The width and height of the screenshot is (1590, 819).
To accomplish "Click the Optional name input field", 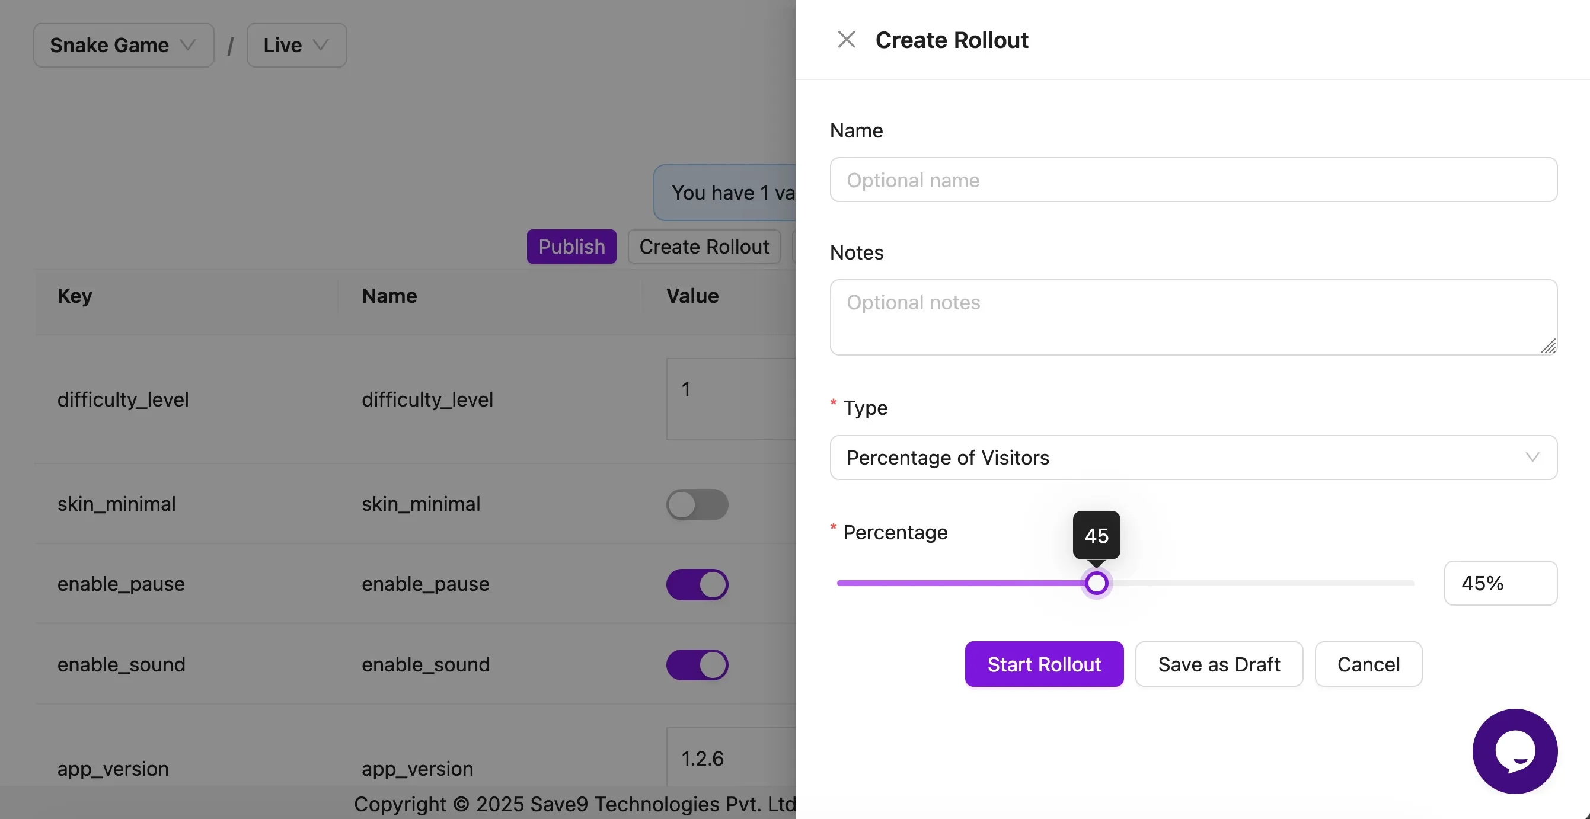I will 1193,180.
